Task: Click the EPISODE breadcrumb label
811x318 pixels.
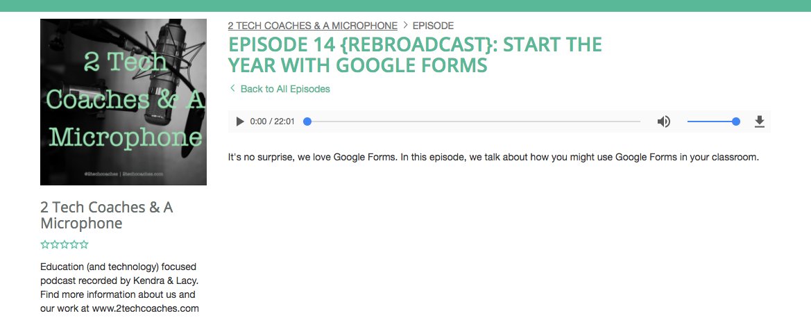Action: pyautogui.click(x=433, y=26)
